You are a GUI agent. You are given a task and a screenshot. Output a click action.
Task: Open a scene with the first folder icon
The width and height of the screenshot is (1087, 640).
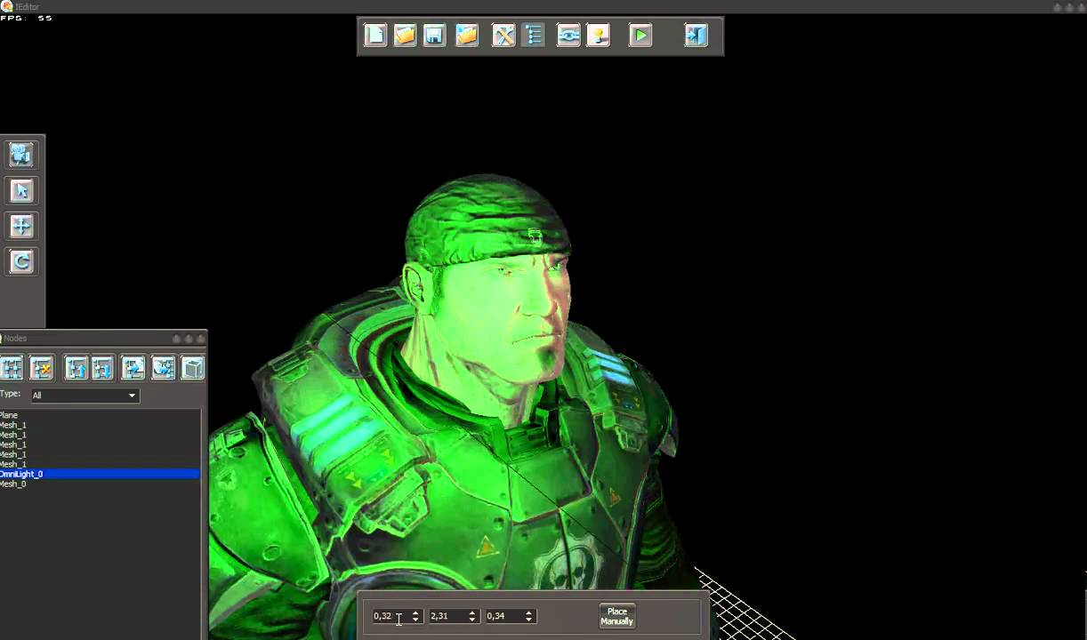click(x=405, y=36)
